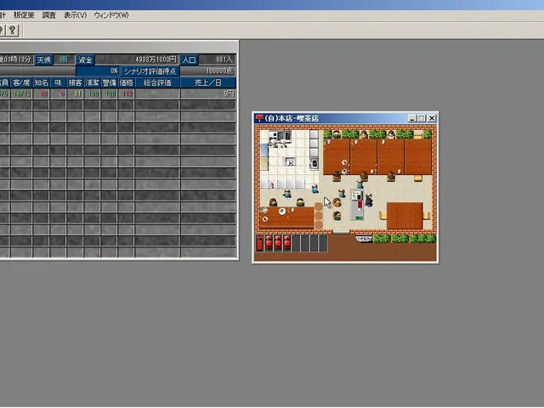Click the 天候 weather label
This screenshot has height=408, width=544.
[43, 59]
